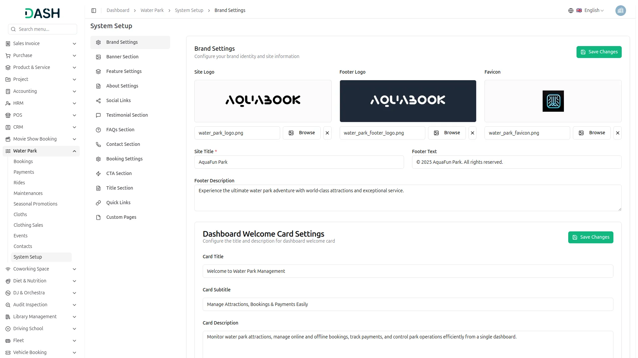
Task: Open Social Links settings
Action: [118, 100]
